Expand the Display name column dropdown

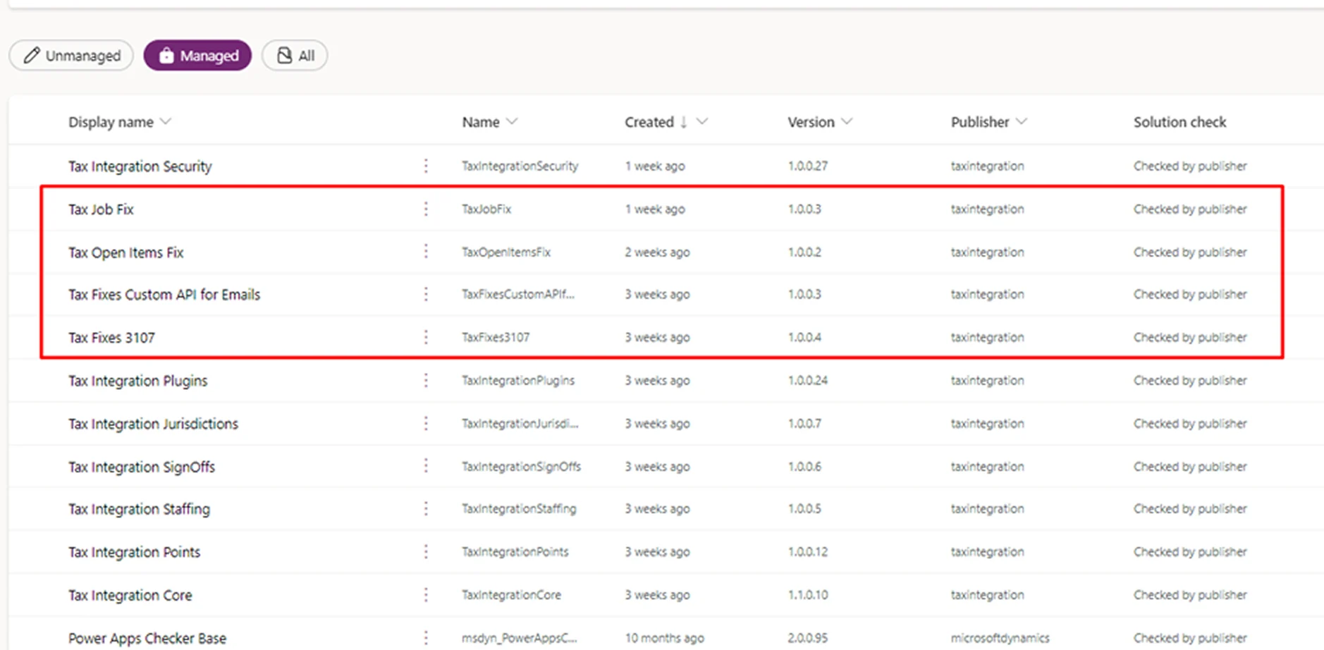(166, 121)
